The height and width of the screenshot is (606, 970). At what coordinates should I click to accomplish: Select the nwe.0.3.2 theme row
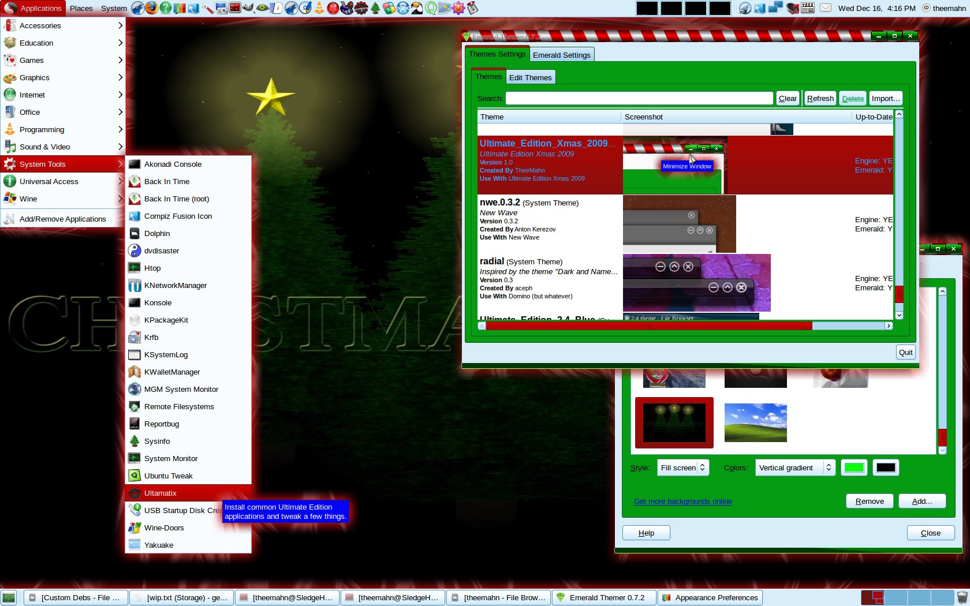coord(686,224)
